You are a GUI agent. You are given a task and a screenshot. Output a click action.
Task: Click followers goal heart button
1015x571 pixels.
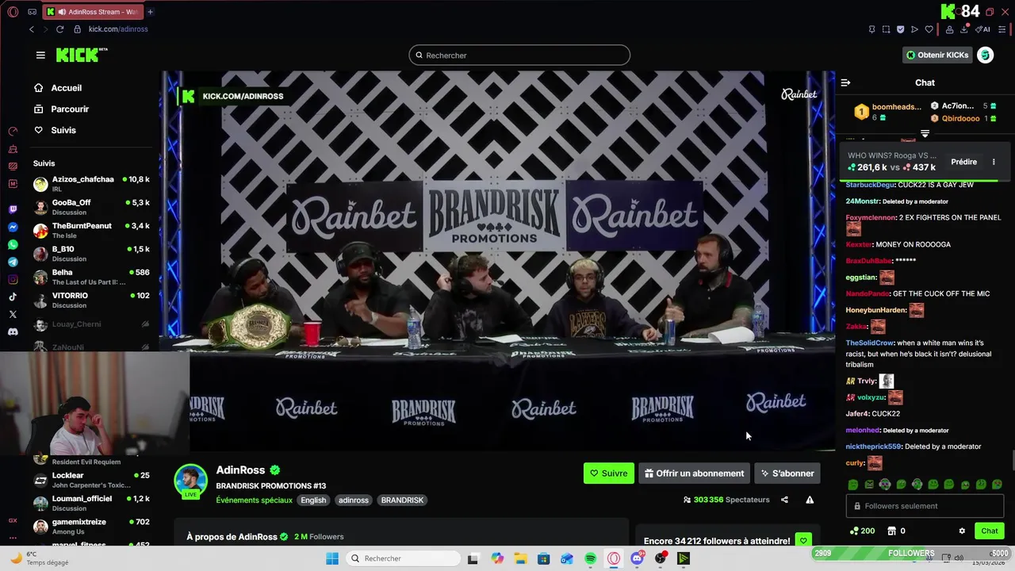pyautogui.click(x=803, y=541)
